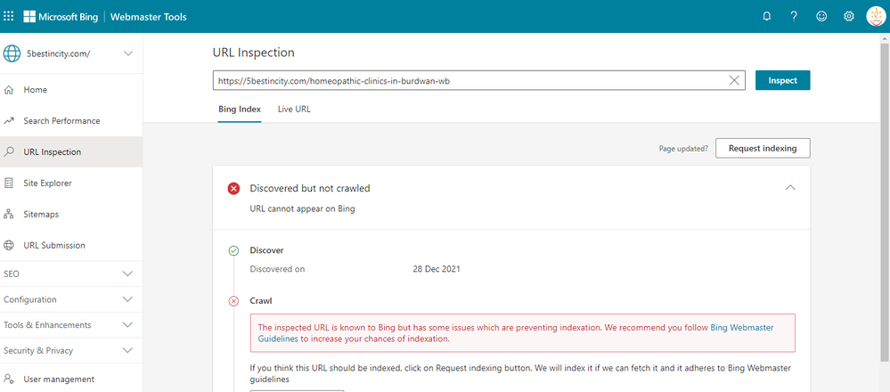Switch to the Live URL tab
The image size is (890, 392).
[x=294, y=109]
